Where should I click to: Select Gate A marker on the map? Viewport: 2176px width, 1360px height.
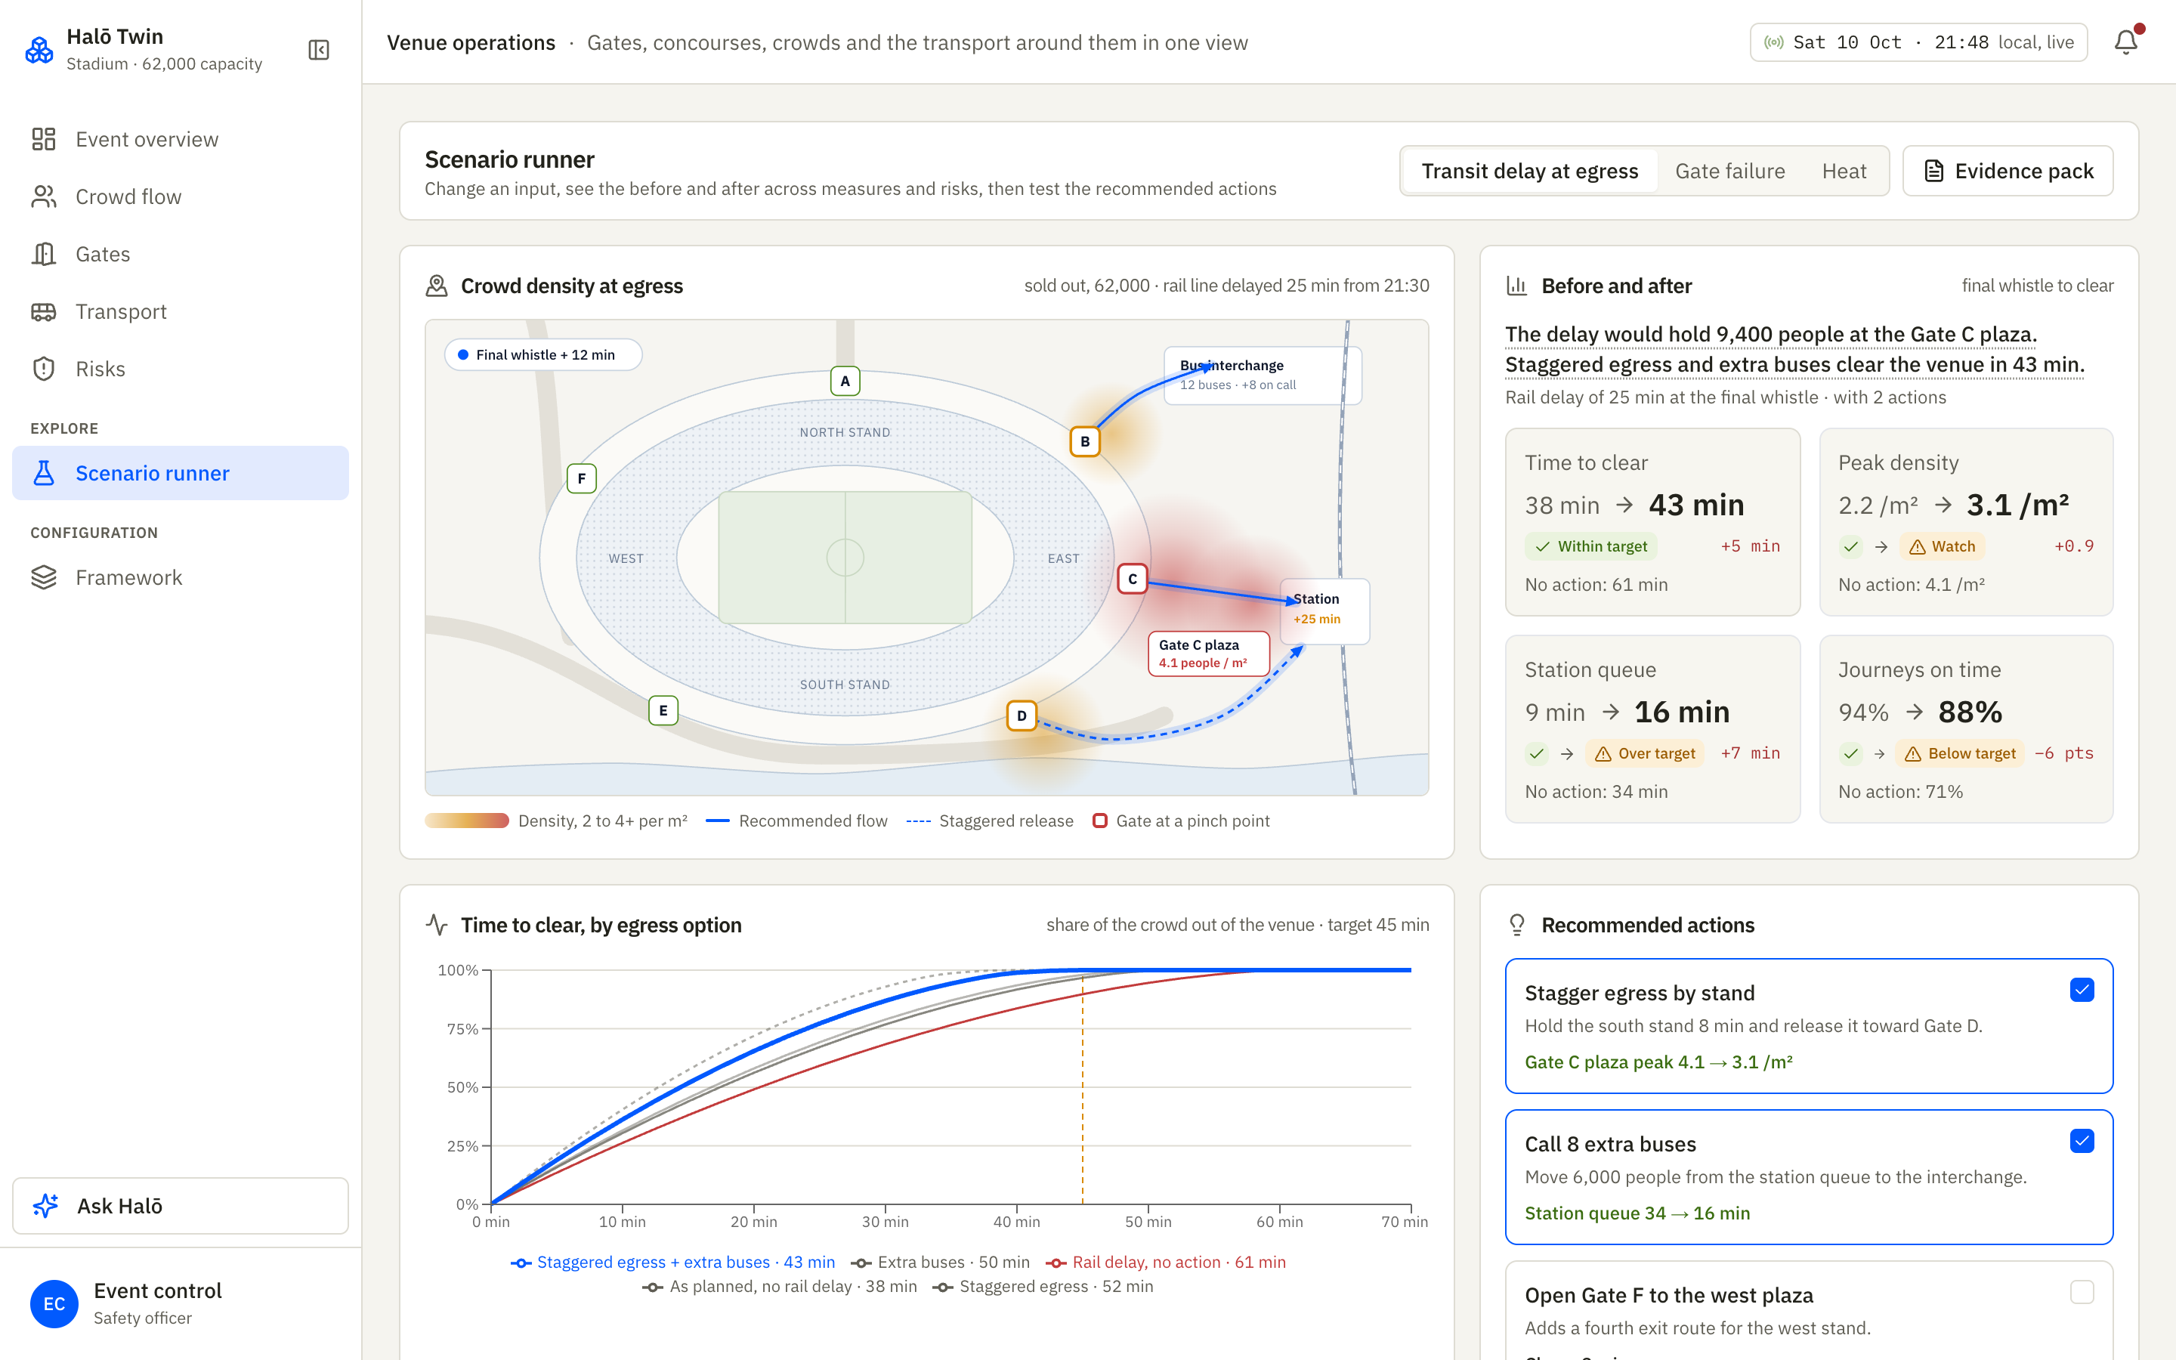pyautogui.click(x=844, y=381)
